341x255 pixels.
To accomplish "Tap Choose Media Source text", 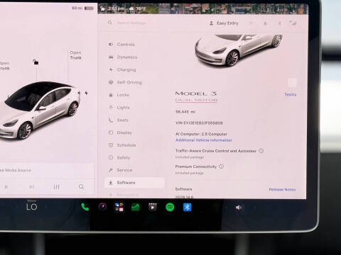I will coord(16,170).
